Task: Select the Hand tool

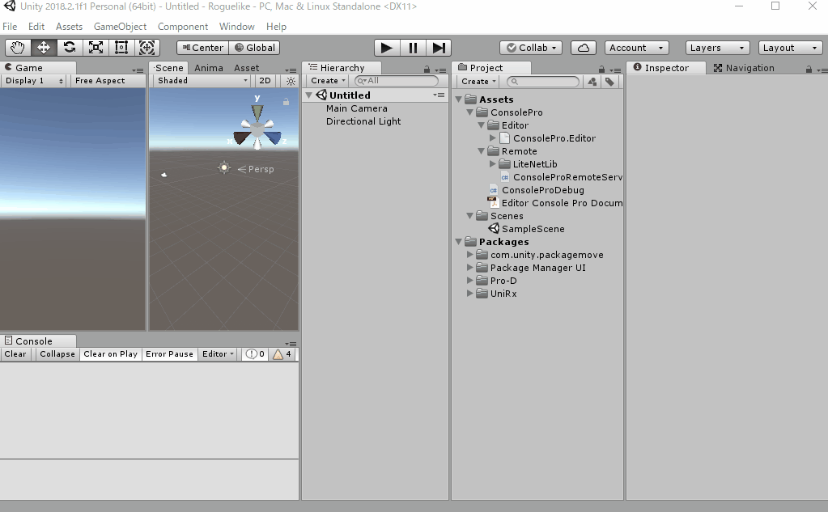Action: click(18, 48)
